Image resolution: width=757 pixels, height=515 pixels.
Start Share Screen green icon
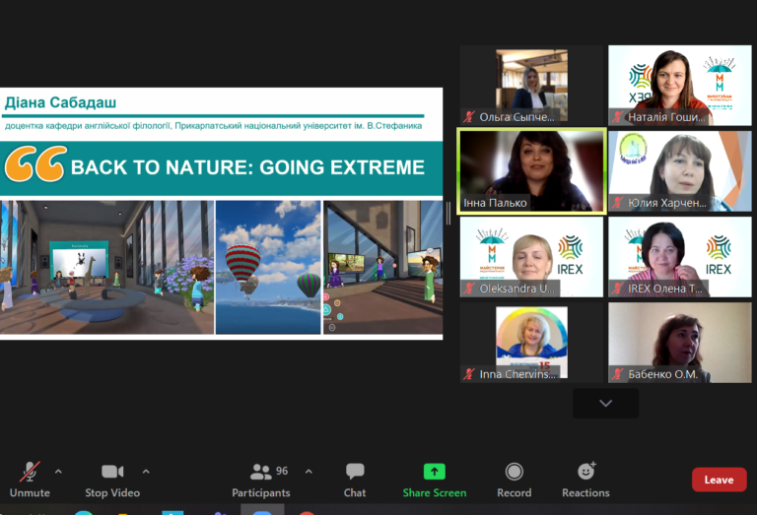(434, 471)
